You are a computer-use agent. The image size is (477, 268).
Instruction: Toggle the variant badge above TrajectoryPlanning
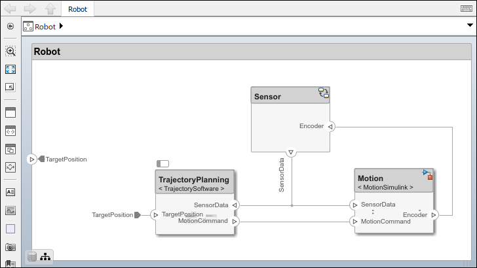(x=162, y=163)
